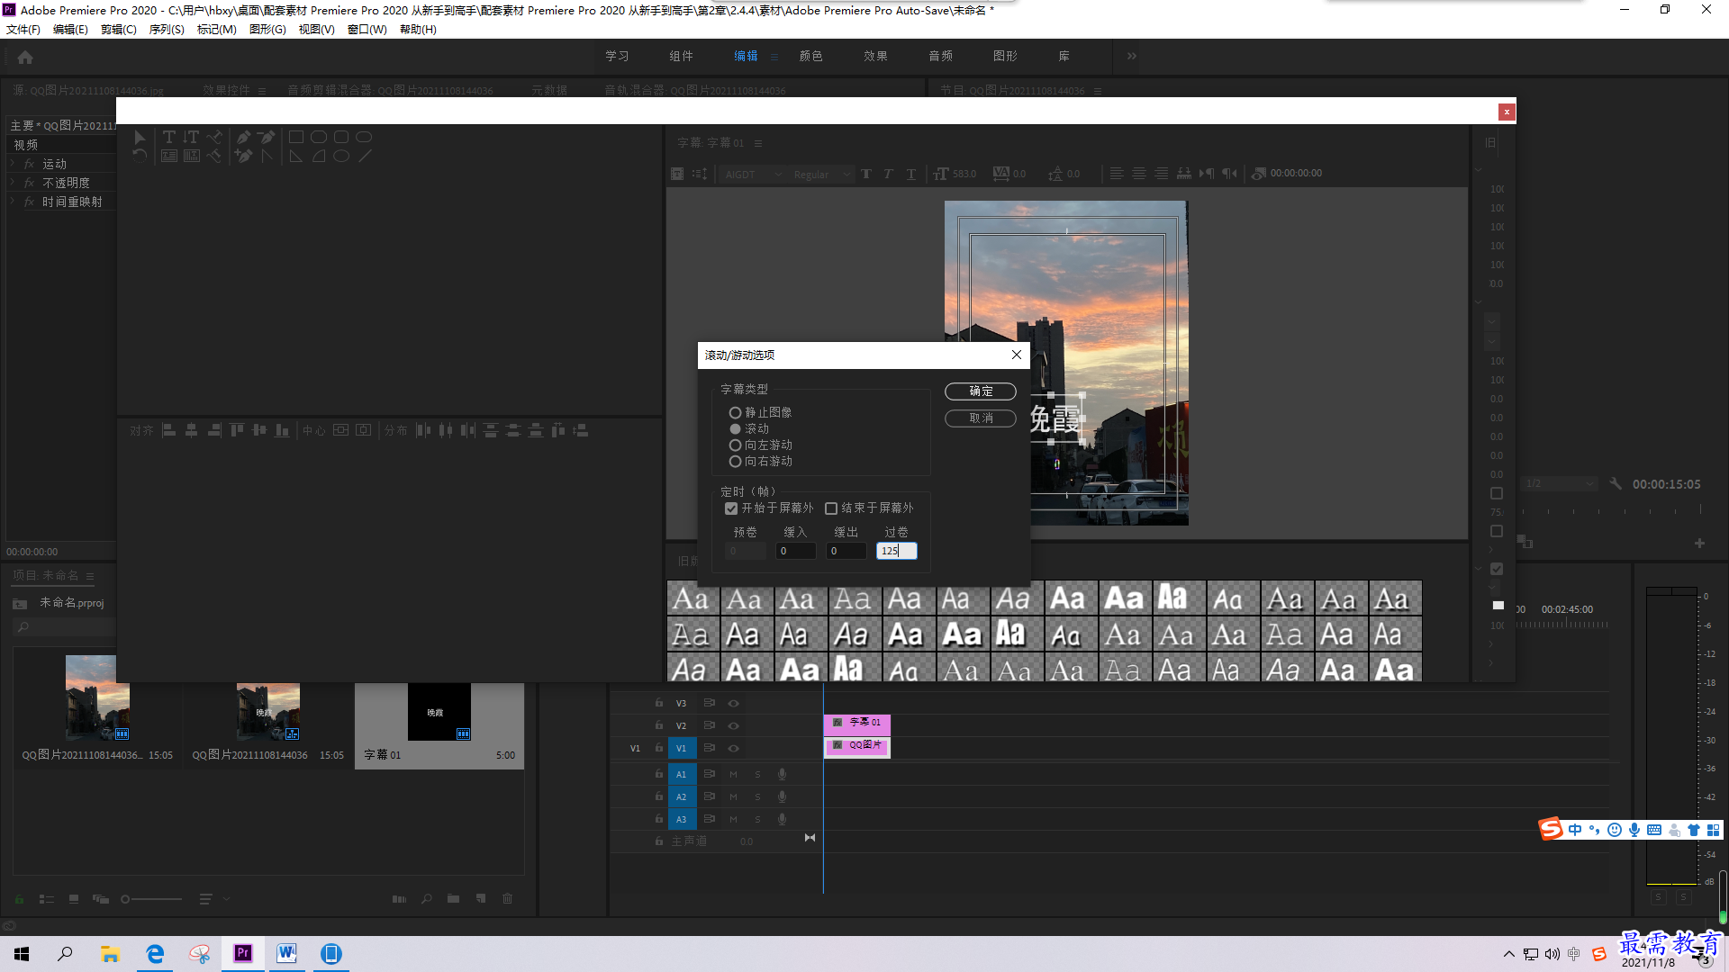Select the Pen tool in title tools
The image size is (1729, 972).
pyautogui.click(x=243, y=137)
